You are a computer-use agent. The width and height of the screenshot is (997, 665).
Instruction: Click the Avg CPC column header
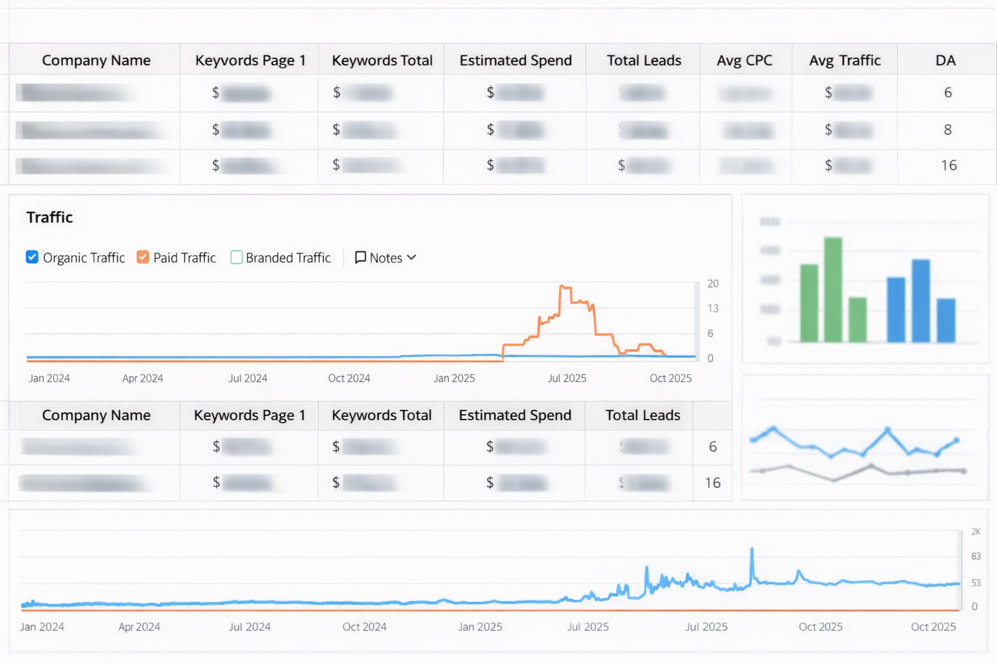[744, 60]
